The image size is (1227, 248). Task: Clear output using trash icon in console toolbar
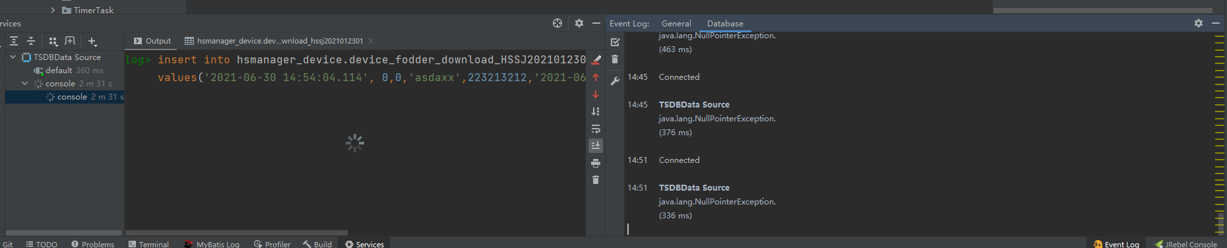point(596,180)
